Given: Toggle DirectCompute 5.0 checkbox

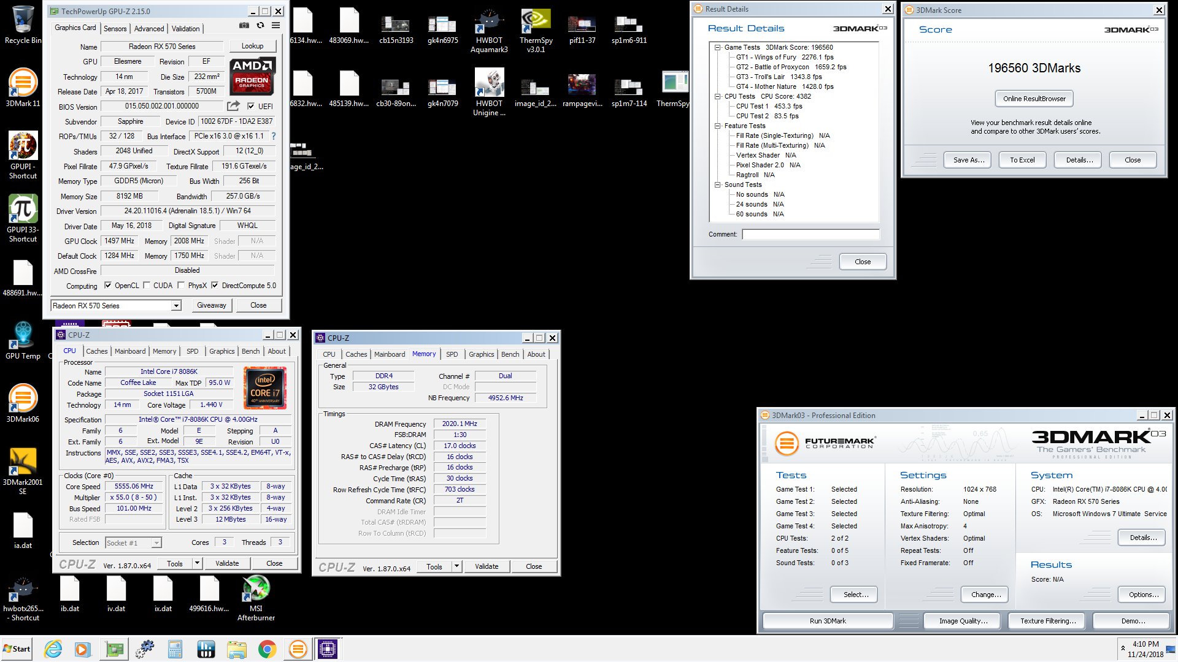Looking at the screenshot, I should pyautogui.click(x=215, y=285).
